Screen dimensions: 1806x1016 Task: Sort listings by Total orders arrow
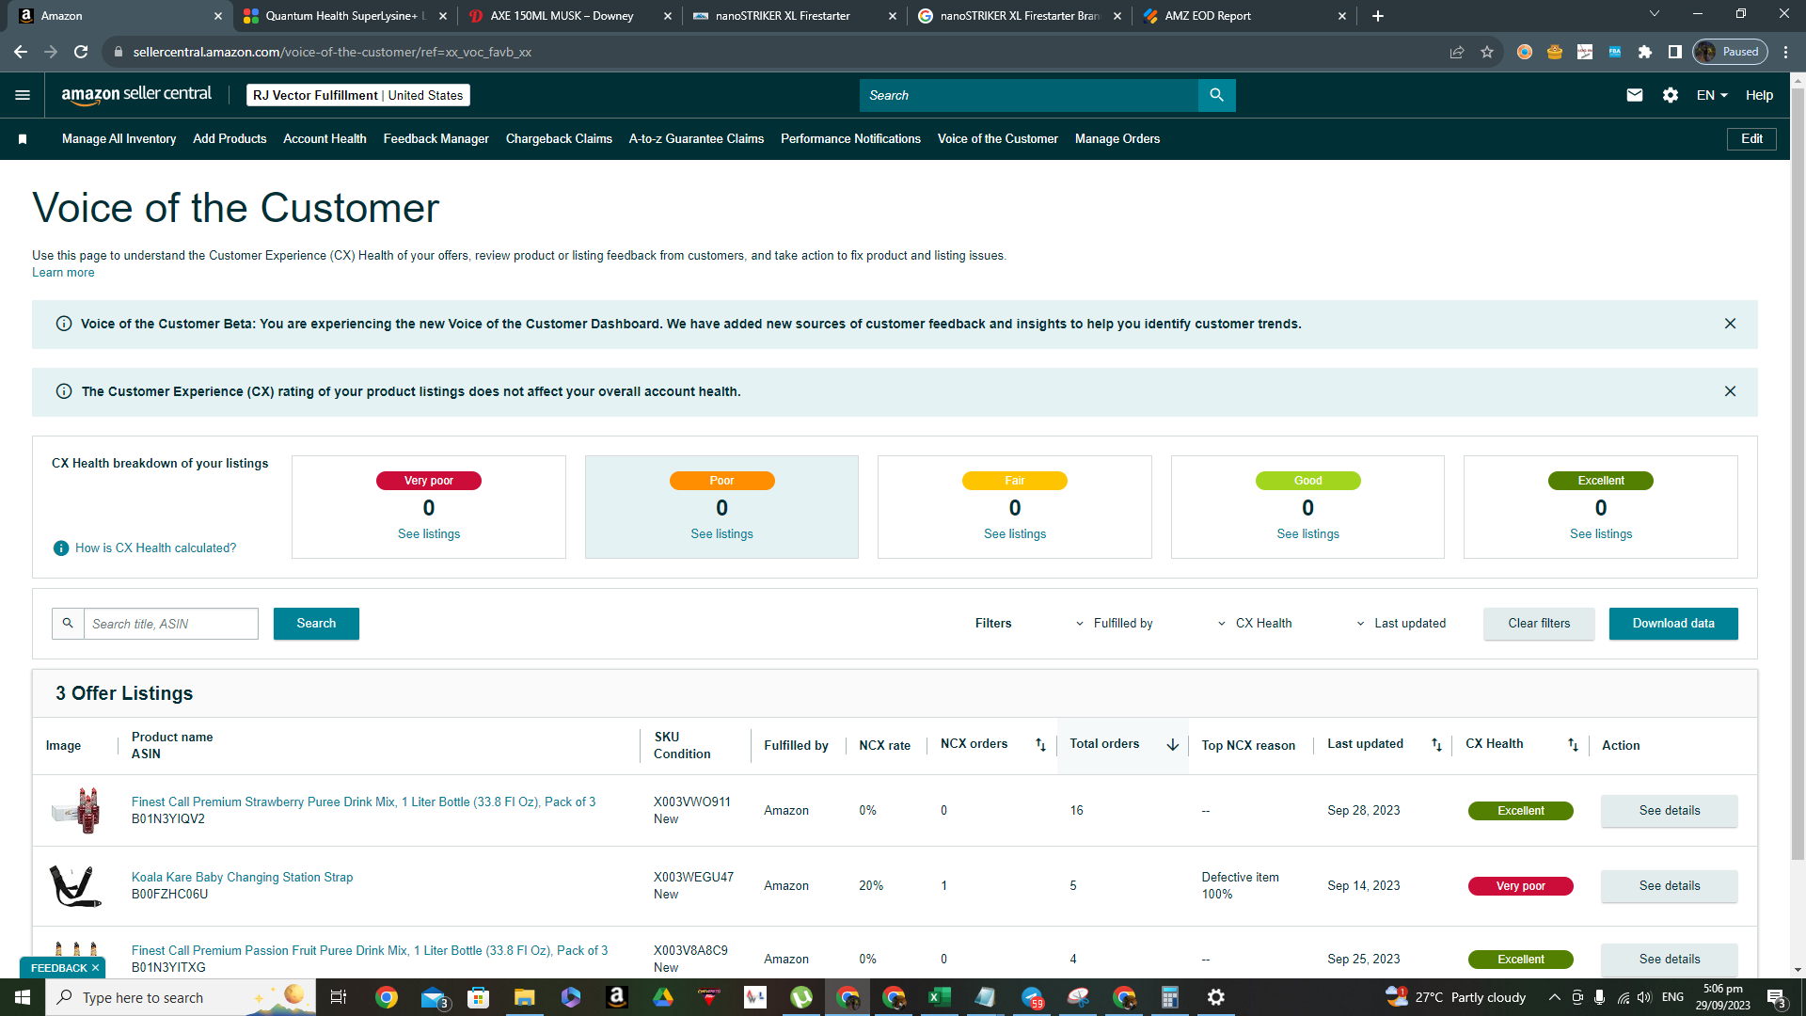[x=1173, y=744]
